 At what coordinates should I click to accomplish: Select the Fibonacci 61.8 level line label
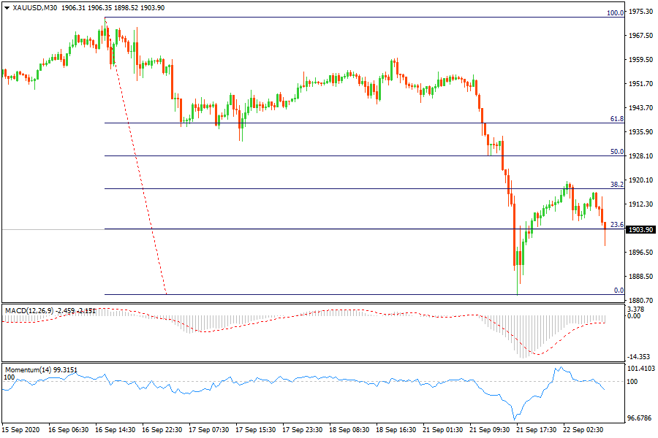tap(616, 118)
